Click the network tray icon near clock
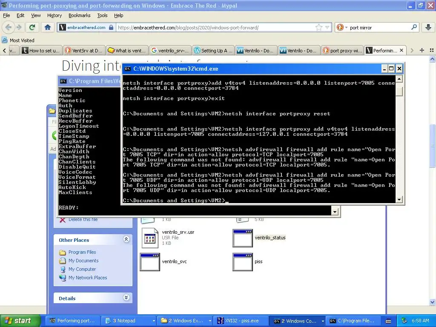The height and width of the screenshot is (327, 436). [404, 321]
